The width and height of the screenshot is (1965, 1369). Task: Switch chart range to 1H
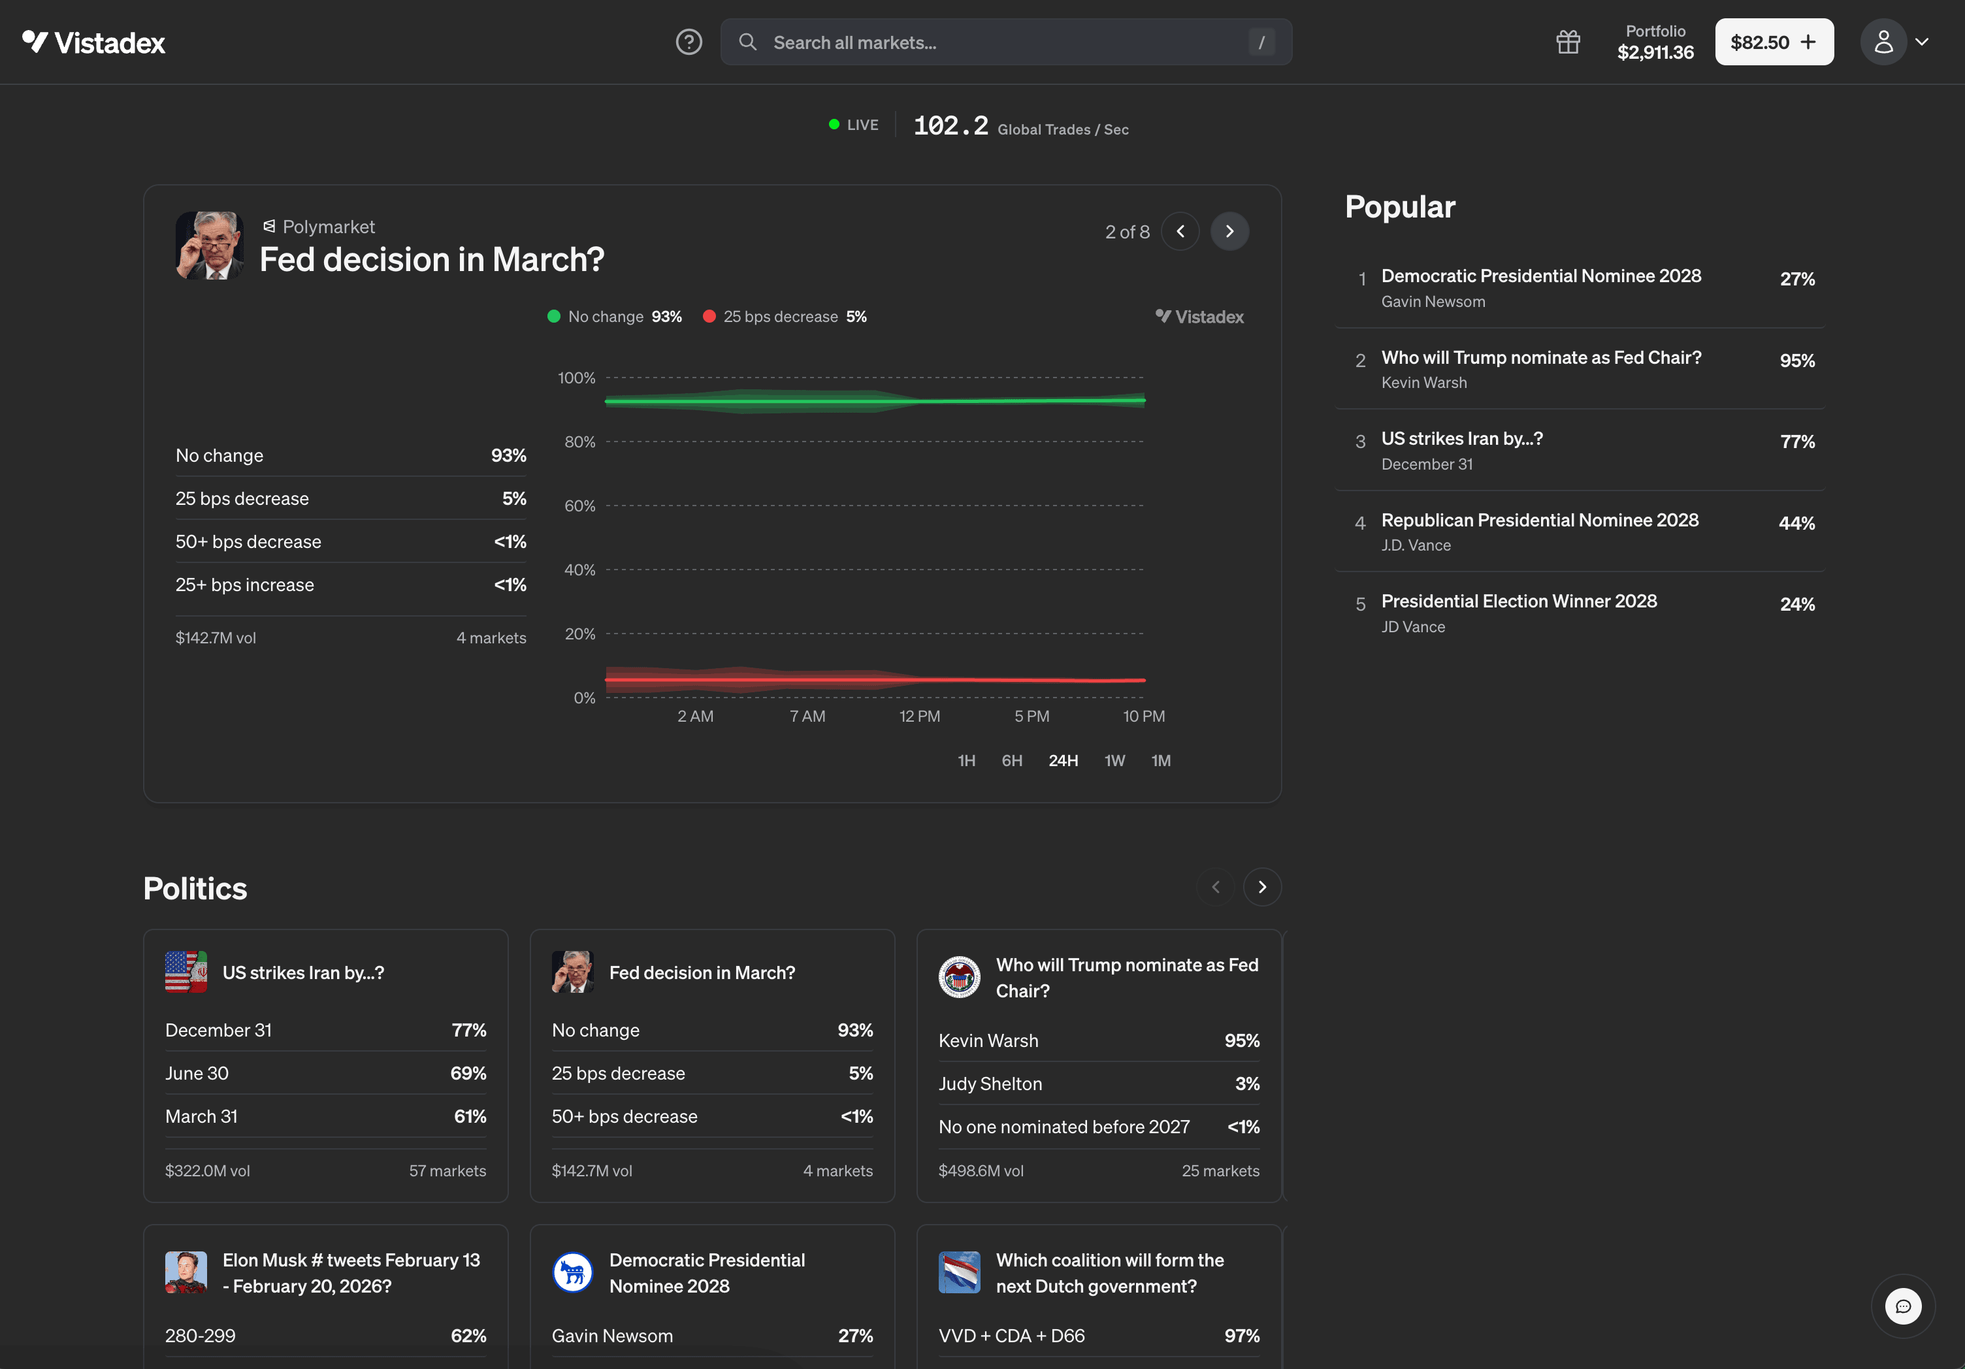pos(966,761)
